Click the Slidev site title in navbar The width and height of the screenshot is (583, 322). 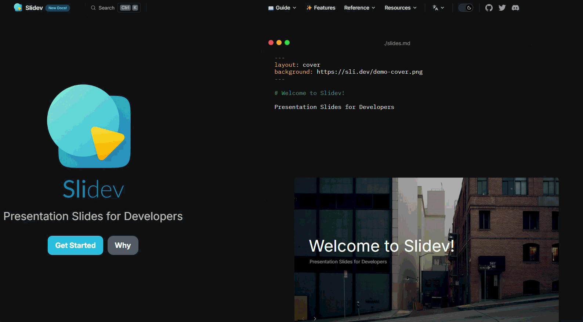coord(34,8)
